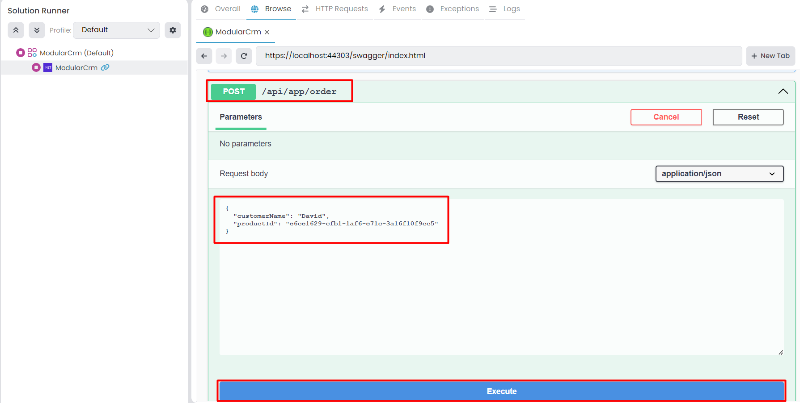Screen dimensions: 800x403
Task: Open profile settings gear icon
Action: (x=173, y=30)
